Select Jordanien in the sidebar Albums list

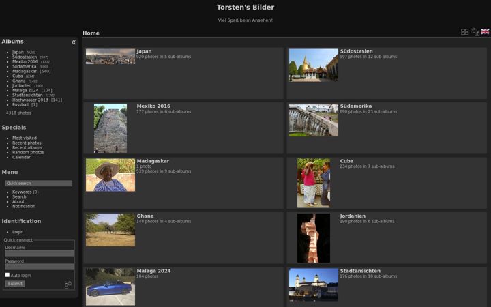[x=22, y=85]
